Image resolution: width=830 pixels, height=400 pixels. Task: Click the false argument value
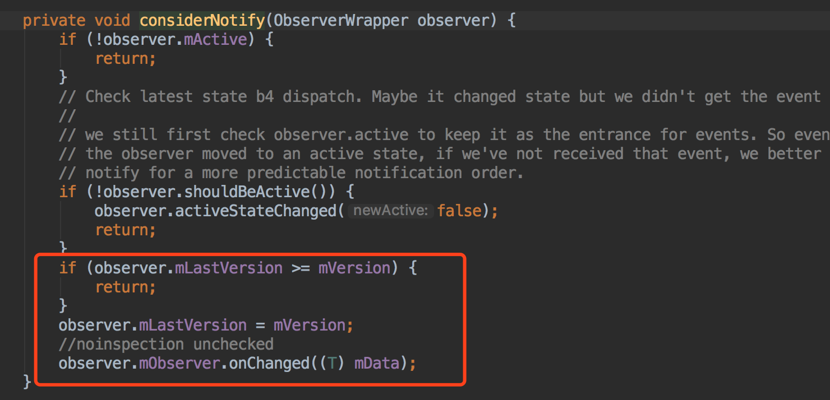pyautogui.click(x=459, y=211)
